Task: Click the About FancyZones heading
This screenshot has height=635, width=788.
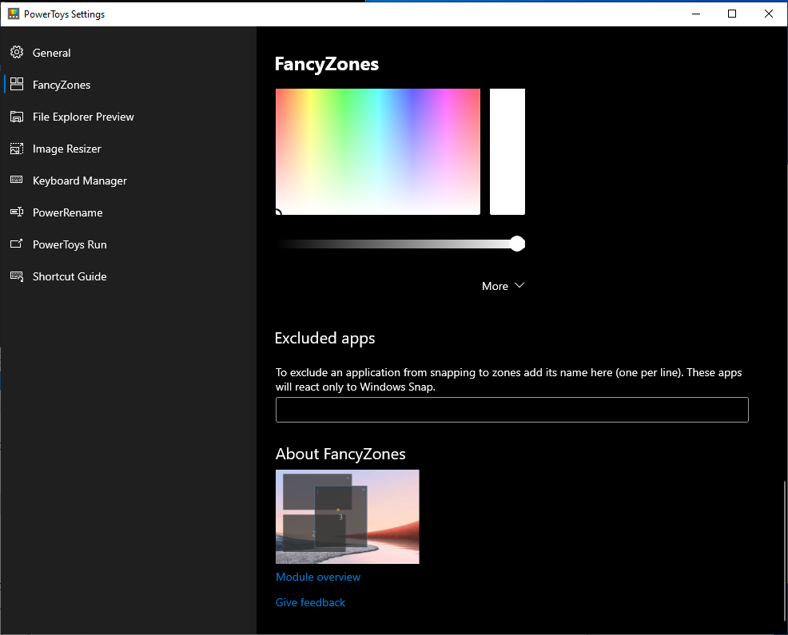Action: (340, 454)
